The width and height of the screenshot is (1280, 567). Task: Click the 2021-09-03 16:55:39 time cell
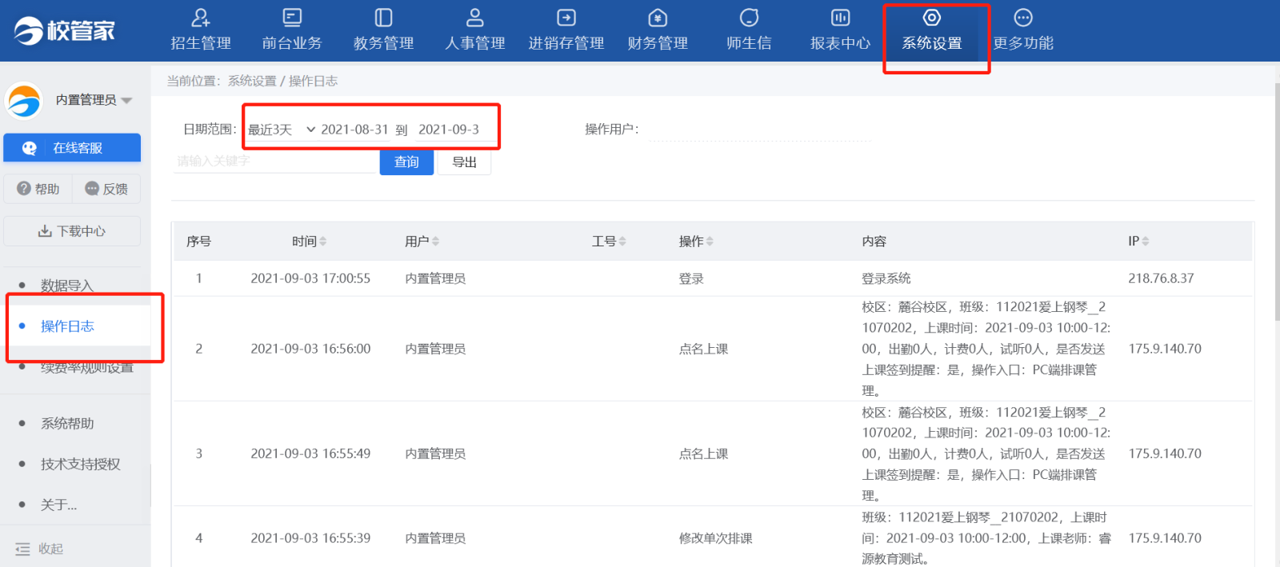(310, 538)
